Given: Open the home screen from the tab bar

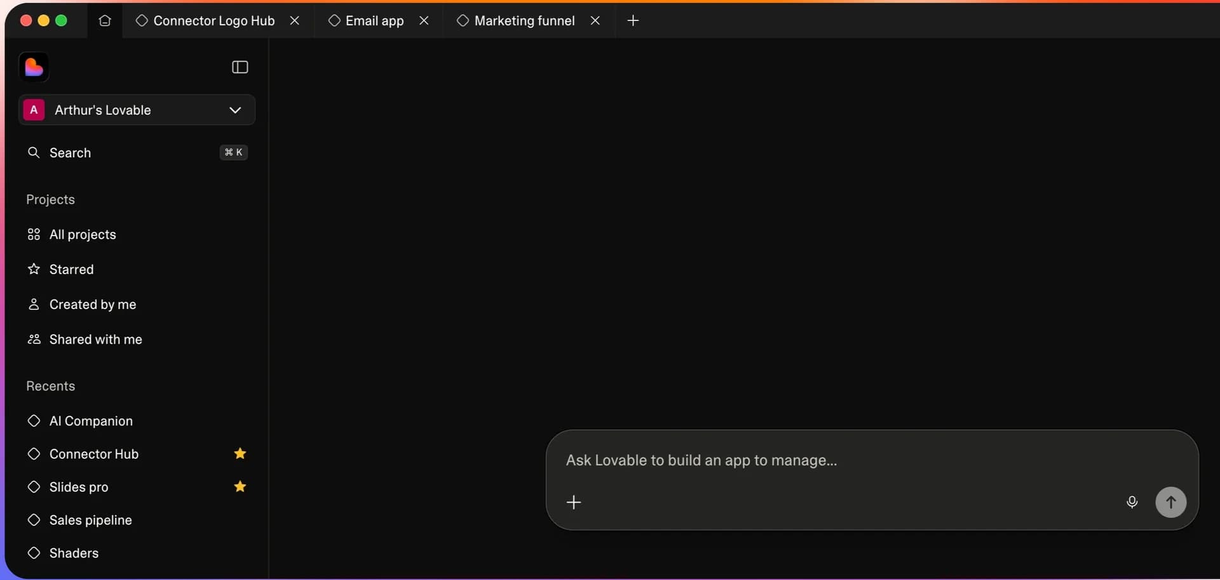Looking at the screenshot, I should (x=105, y=20).
